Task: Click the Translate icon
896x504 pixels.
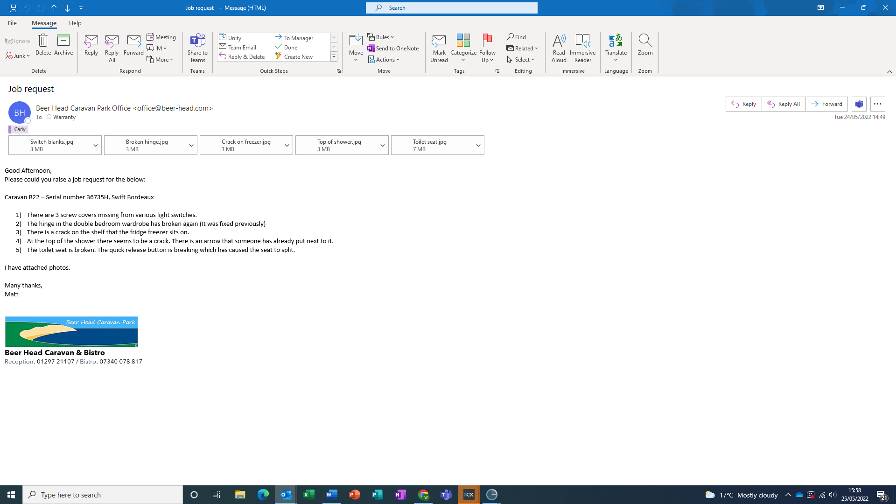Action: click(616, 41)
